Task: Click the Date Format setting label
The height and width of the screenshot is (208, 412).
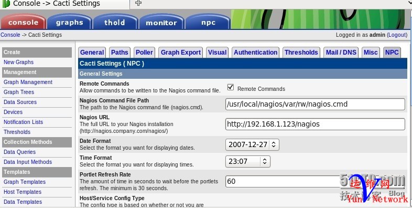Action: 95,141
